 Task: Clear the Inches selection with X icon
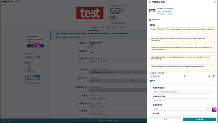click(x=208, y=109)
